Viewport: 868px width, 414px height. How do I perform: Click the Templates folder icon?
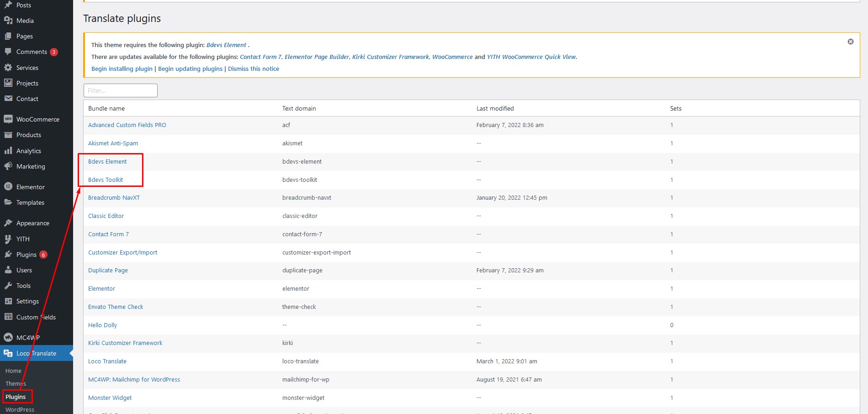8,202
